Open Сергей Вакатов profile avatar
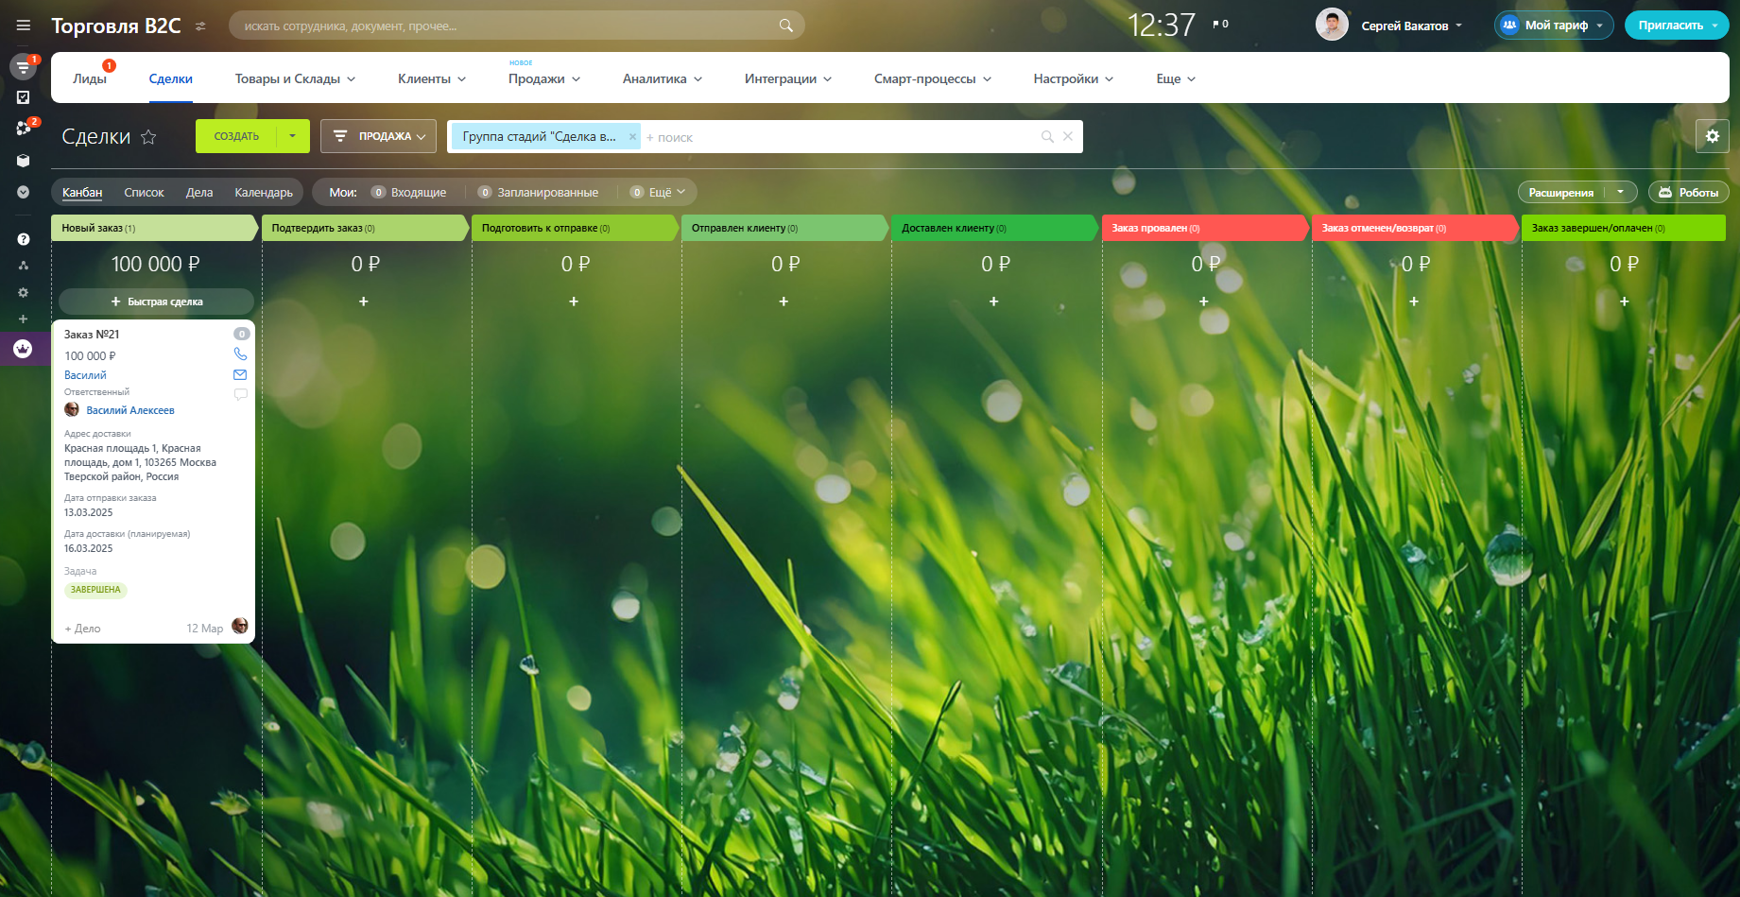The width and height of the screenshot is (1740, 897). (1332, 25)
